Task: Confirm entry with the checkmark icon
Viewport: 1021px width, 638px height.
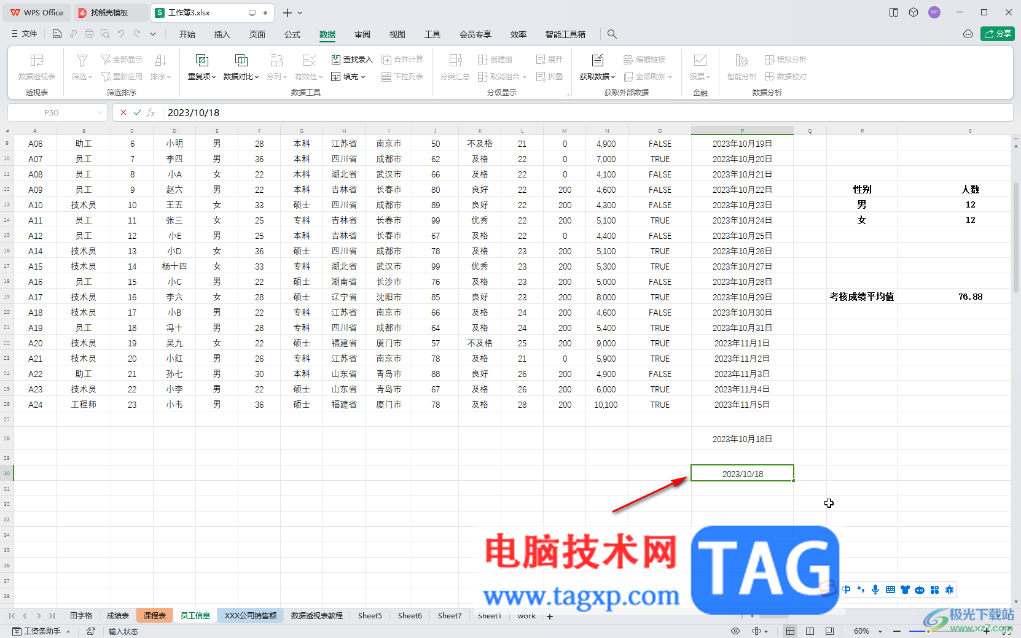Action: click(x=137, y=112)
